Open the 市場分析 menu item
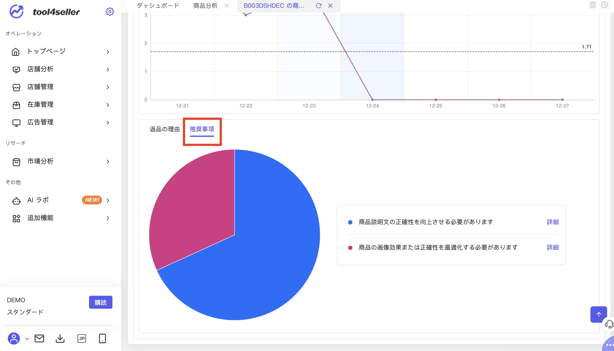The height and width of the screenshot is (351, 614). pyautogui.click(x=40, y=161)
